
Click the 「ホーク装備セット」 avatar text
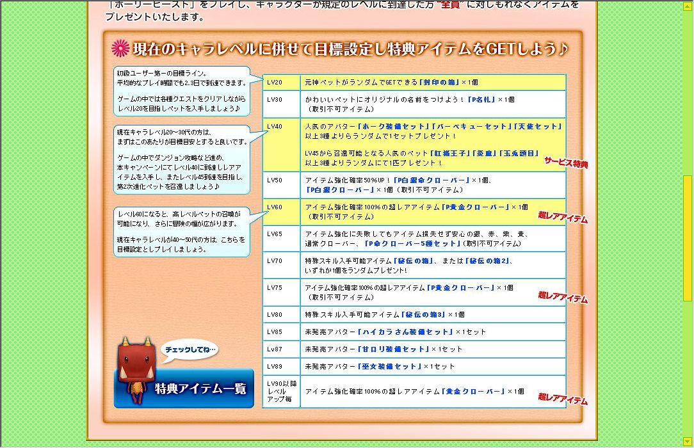click(x=393, y=127)
